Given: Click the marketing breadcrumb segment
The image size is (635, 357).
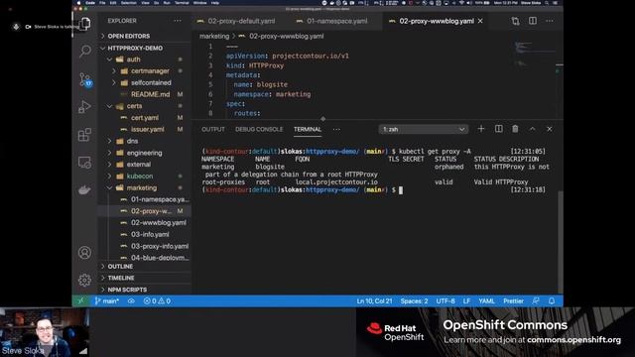Looking at the screenshot, I should (x=214, y=36).
